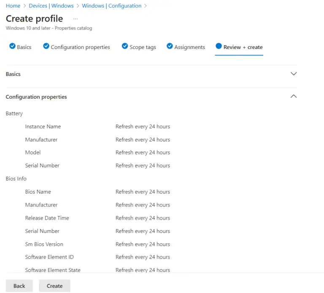Expand the Basics section chevron
324x293 pixels.
[x=294, y=74]
